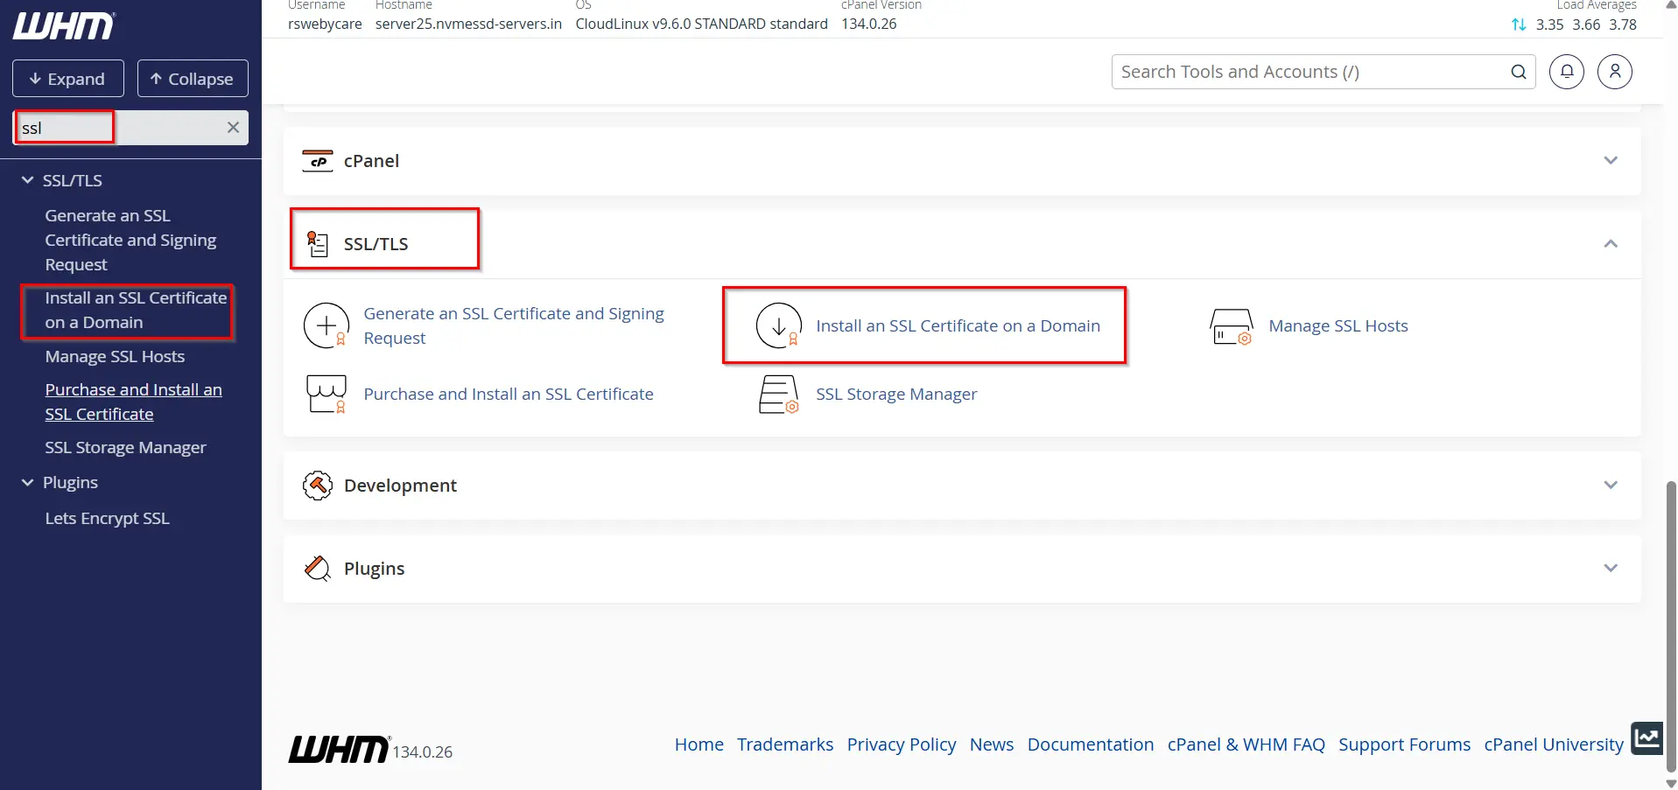1678x790 pixels.
Task: Click the cPanel version 134.0.26 header text
Action: coord(868,24)
